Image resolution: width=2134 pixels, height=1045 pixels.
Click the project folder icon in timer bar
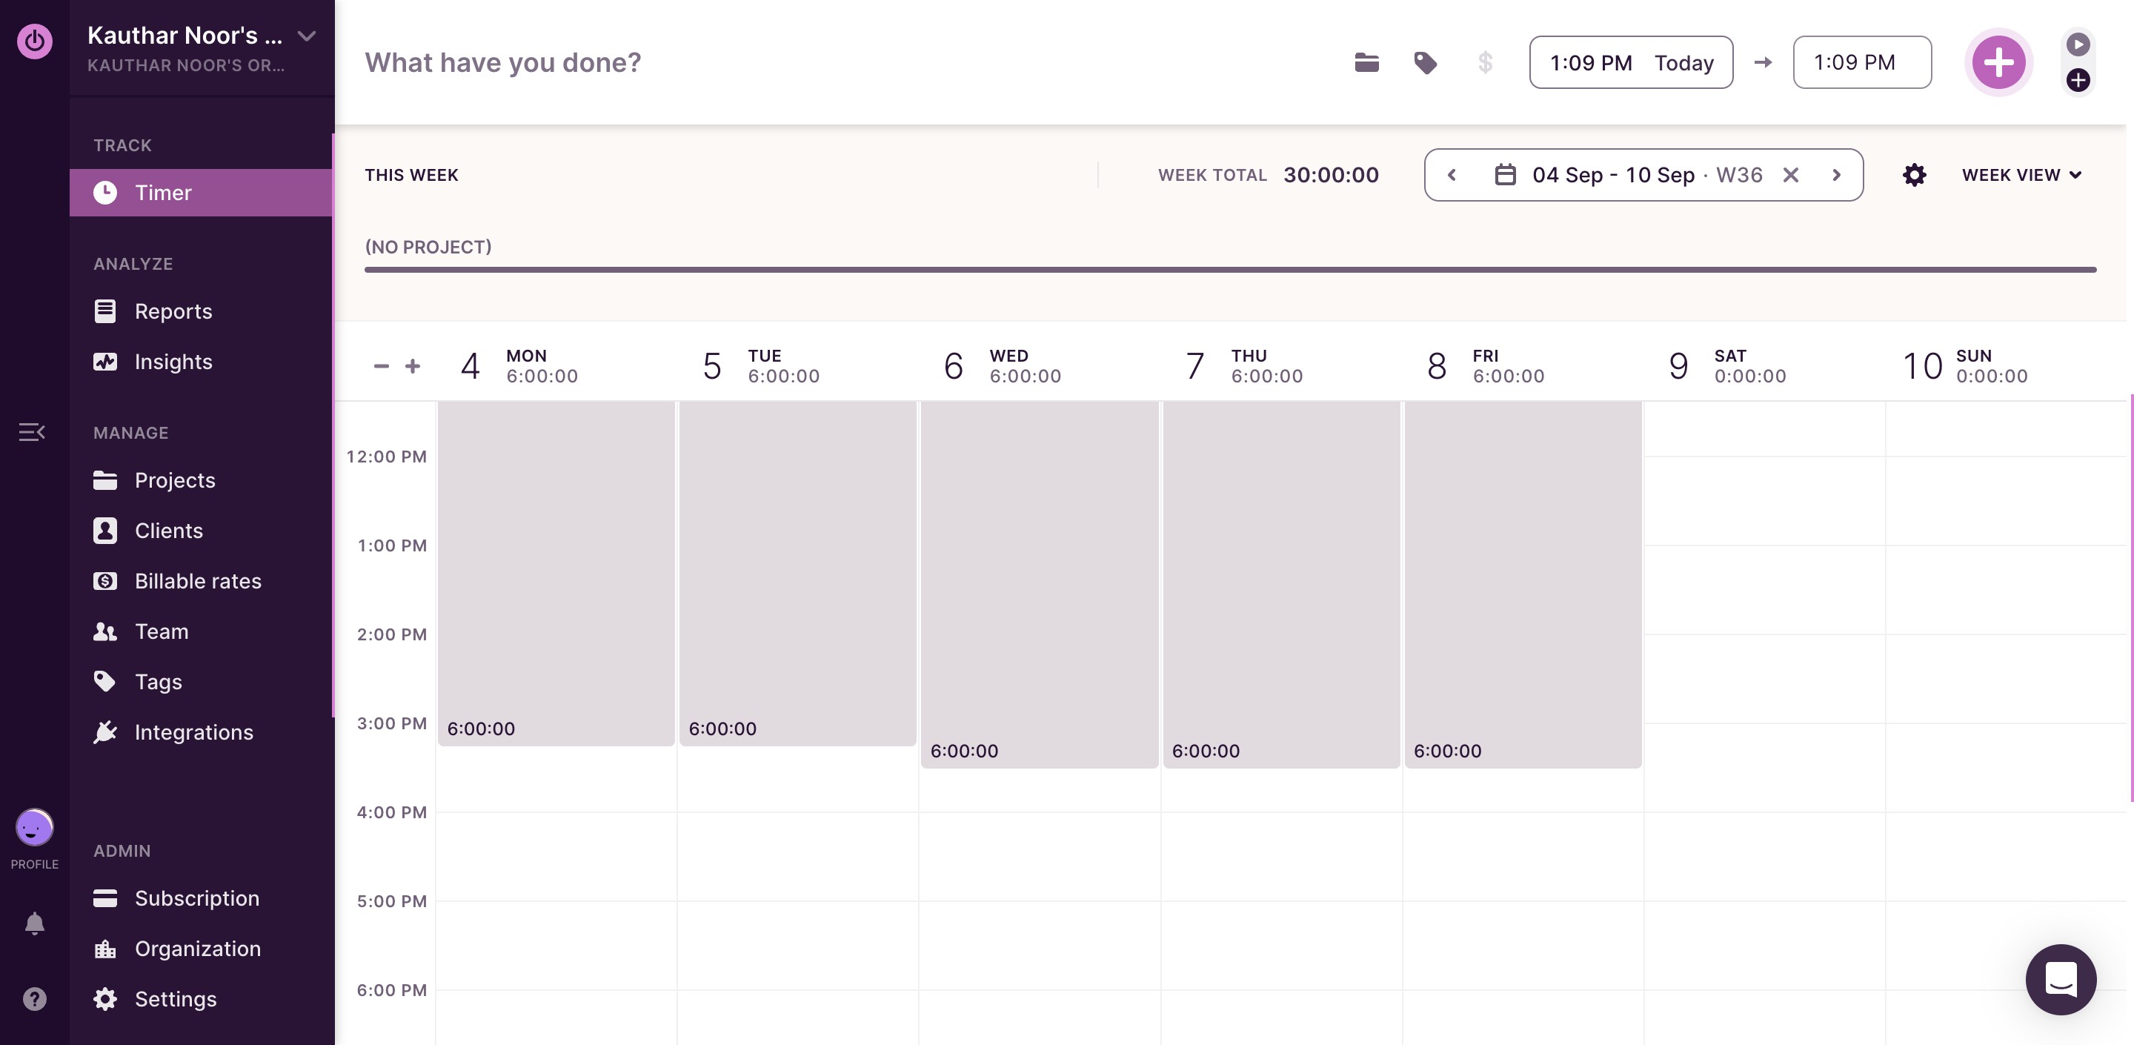pyautogui.click(x=1366, y=62)
